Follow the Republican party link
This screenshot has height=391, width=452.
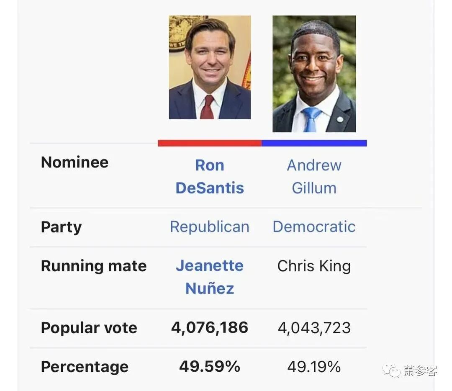pos(210,226)
